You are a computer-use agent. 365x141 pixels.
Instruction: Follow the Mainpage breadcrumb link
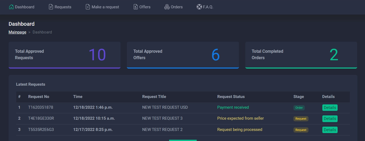[17, 32]
